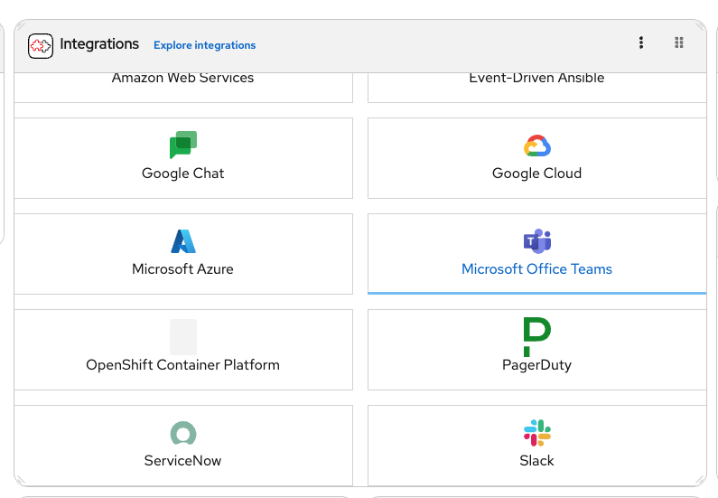Choose the Slack text label
The height and width of the screenshot is (498, 718).
537,461
